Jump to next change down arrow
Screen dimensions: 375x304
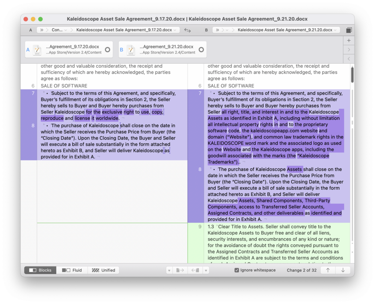[343, 270]
